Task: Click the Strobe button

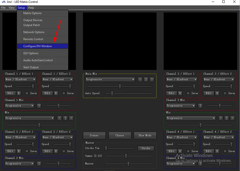Action: pyautogui.click(x=146, y=148)
